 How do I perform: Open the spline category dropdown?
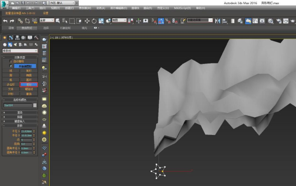(x=19, y=51)
